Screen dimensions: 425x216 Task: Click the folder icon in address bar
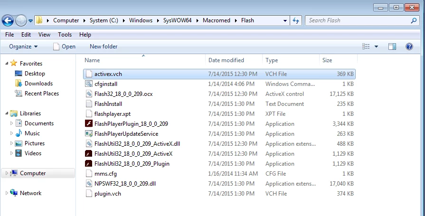(39, 20)
